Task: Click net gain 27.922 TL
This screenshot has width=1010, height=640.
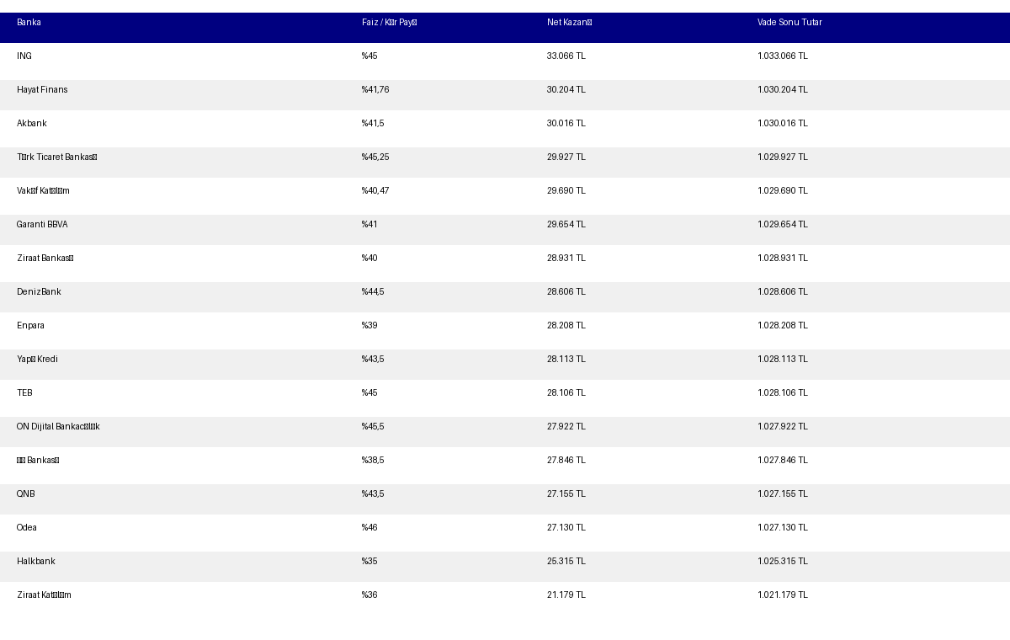Action: click(566, 427)
